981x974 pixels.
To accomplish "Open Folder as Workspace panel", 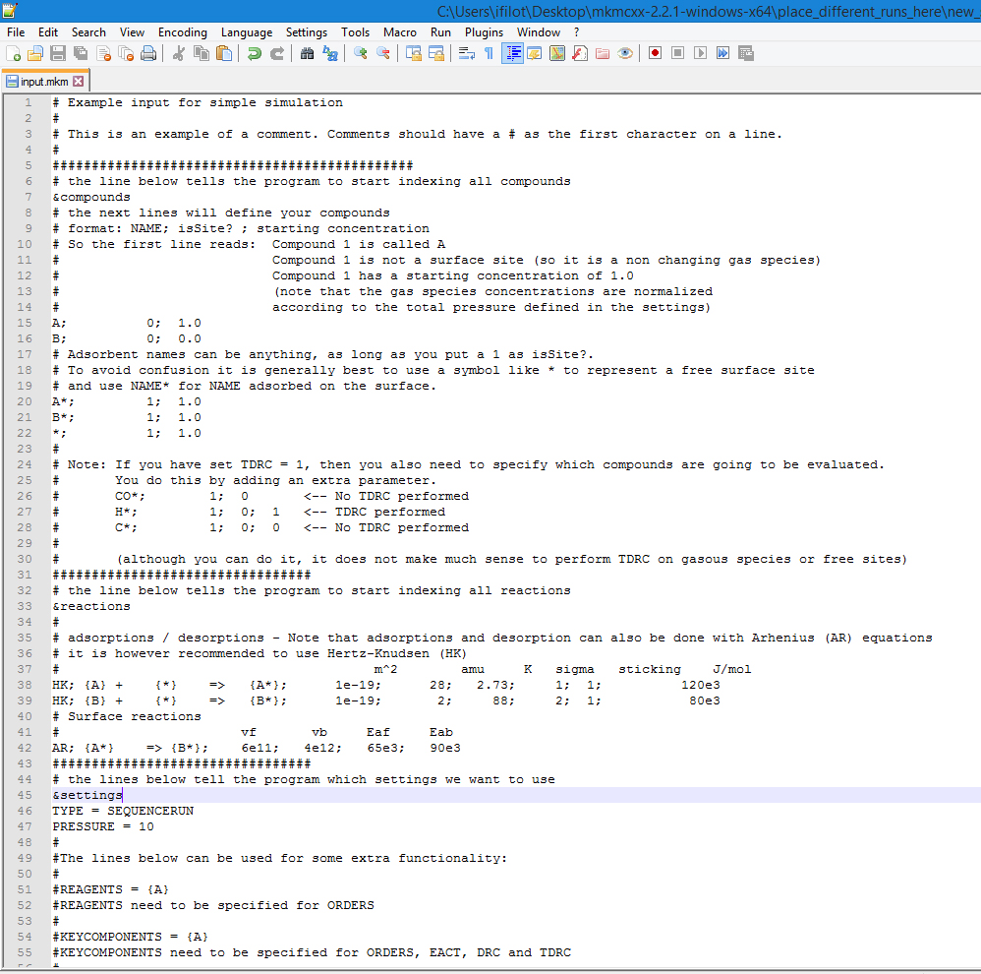I will [x=603, y=53].
